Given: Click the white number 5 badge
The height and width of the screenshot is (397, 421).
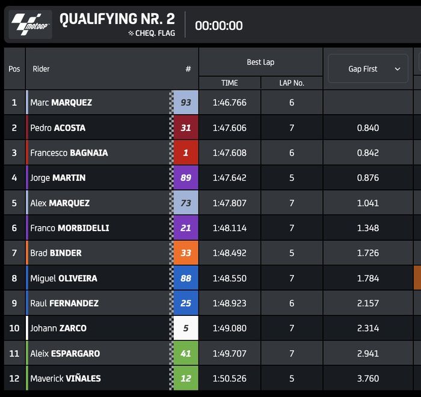Looking at the screenshot, I should pyautogui.click(x=186, y=329).
